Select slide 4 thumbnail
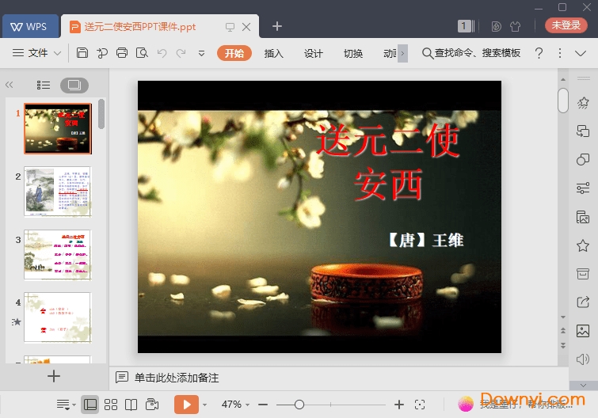 pos(58,317)
